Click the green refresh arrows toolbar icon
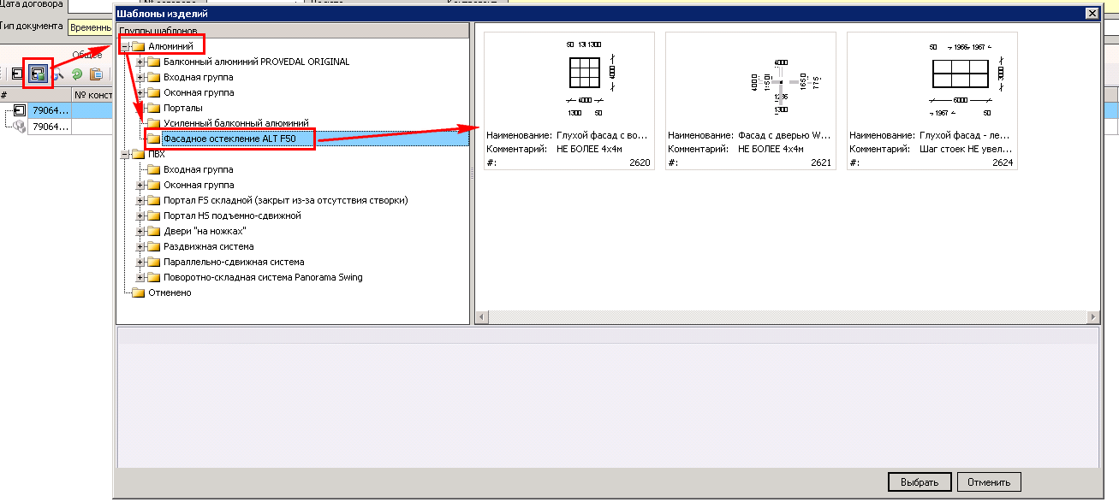 (x=77, y=74)
